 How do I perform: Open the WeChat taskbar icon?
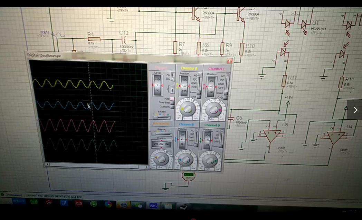[x=138, y=205]
